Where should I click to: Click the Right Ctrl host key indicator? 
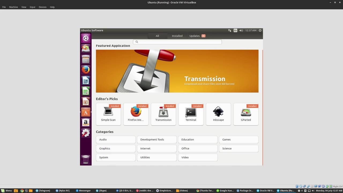tap(338, 187)
